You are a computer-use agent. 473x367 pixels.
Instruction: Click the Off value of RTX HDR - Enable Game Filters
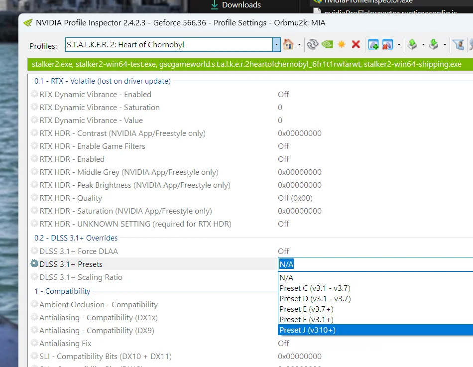(283, 146)
